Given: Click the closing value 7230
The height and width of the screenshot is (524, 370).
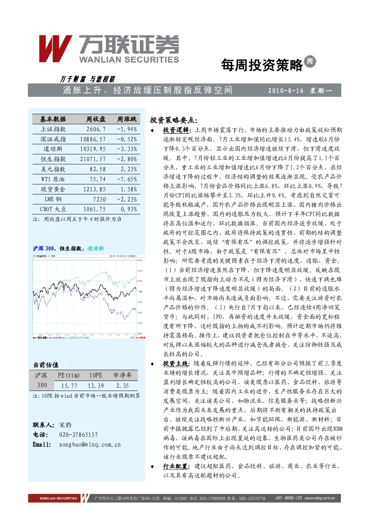Looking at the screenshot, I should (x=100, y=199).
